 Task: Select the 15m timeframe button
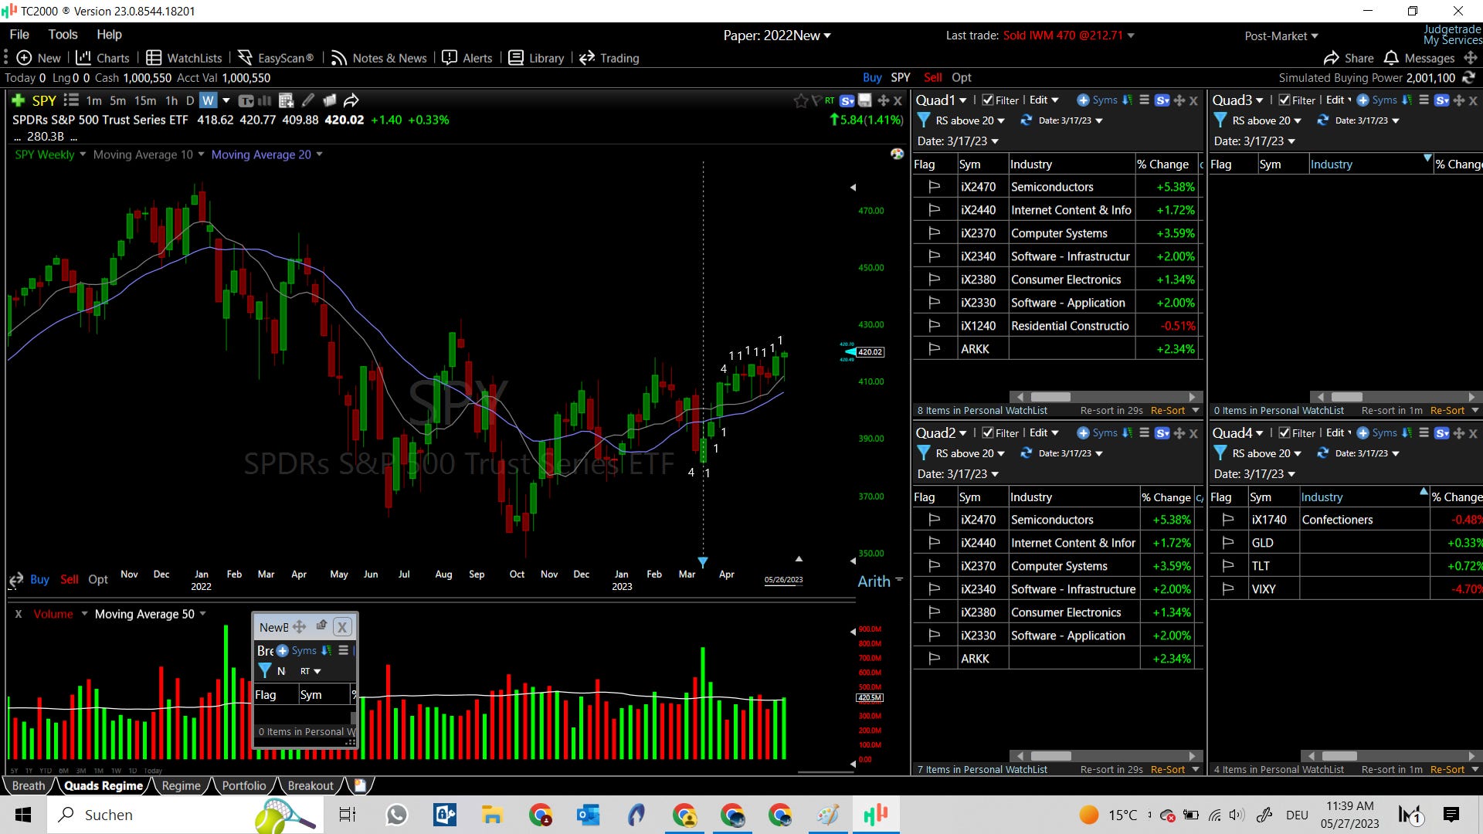(145, 100)
